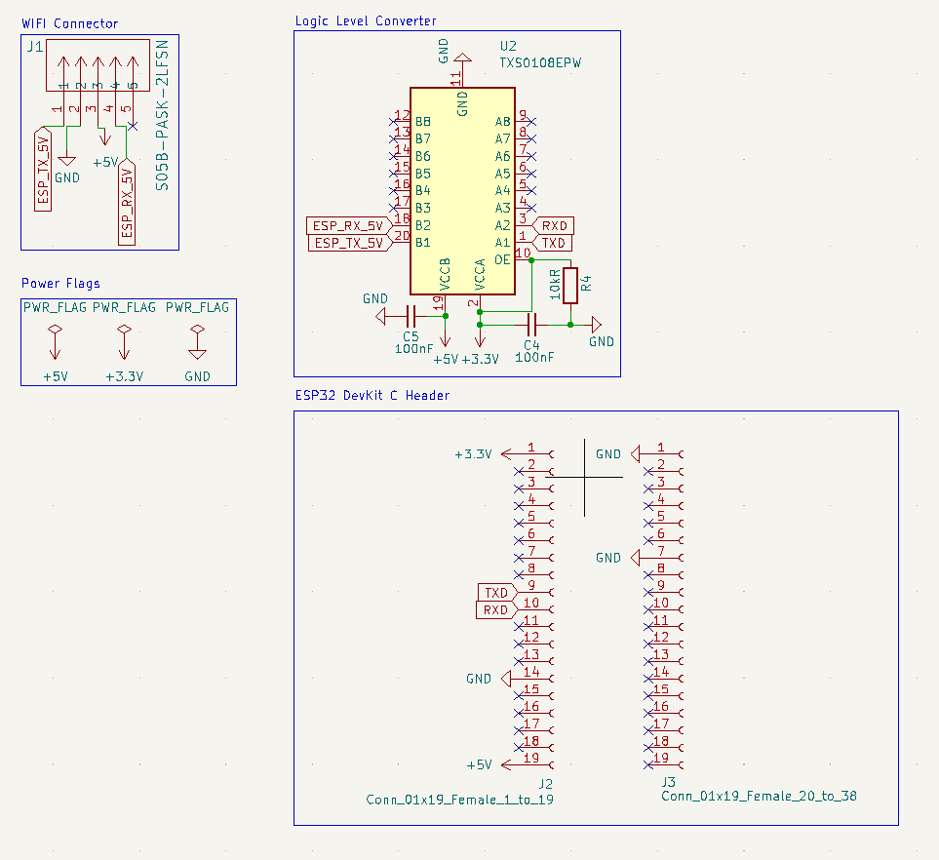
Task: Click 'Conn_01x19_Female_1_to_19' value text
Action: (x=459, y=801)
